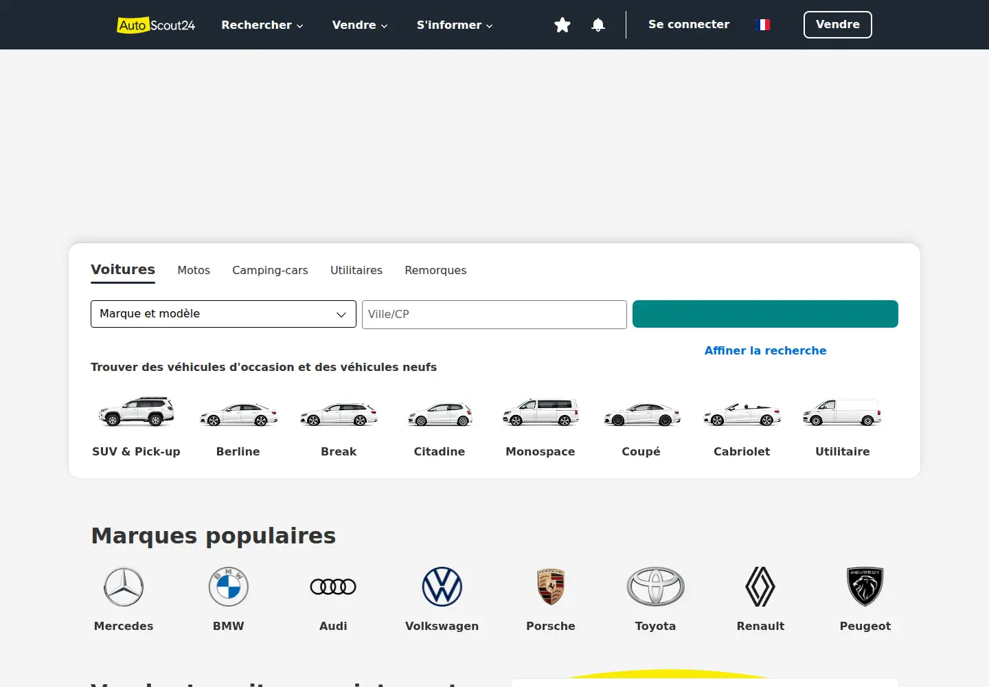Open Affiner la recherche link
989x687 pixels.
click(766, 350)
